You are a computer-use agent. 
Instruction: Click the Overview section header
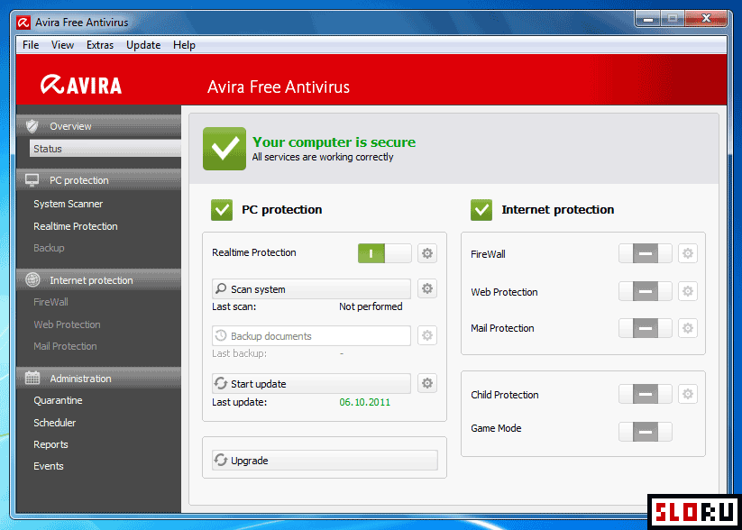pyautogui.click(x=98, y=126)
